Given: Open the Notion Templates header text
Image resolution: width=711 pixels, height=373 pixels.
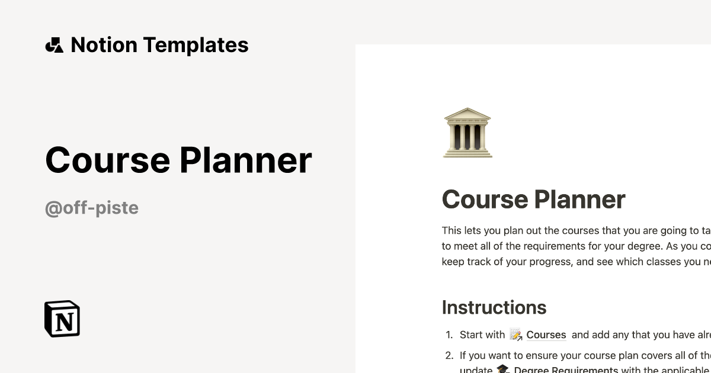Looking at the screenshot, I should (159, 45).
